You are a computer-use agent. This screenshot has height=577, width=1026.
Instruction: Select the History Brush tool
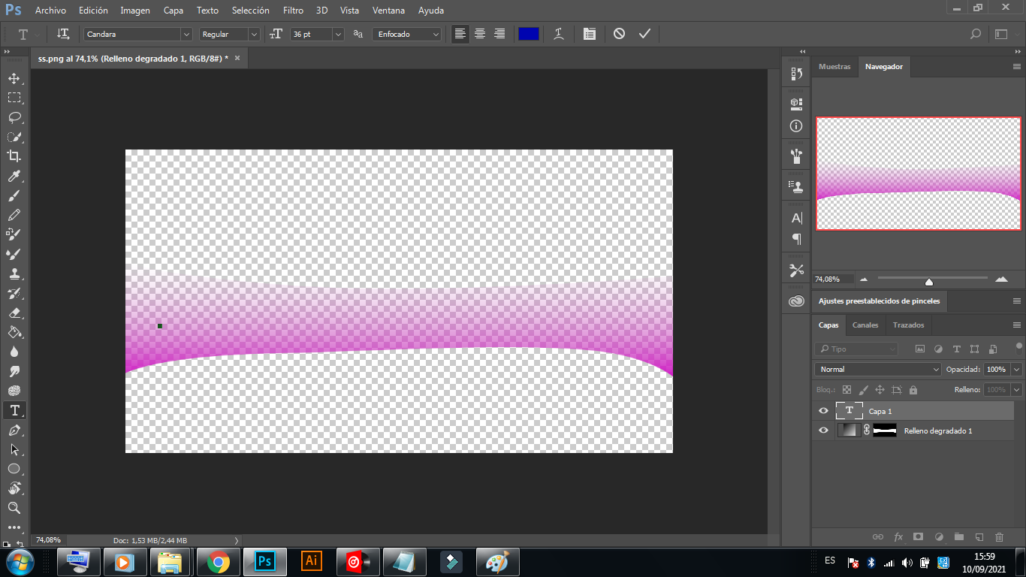pos(14,293)
